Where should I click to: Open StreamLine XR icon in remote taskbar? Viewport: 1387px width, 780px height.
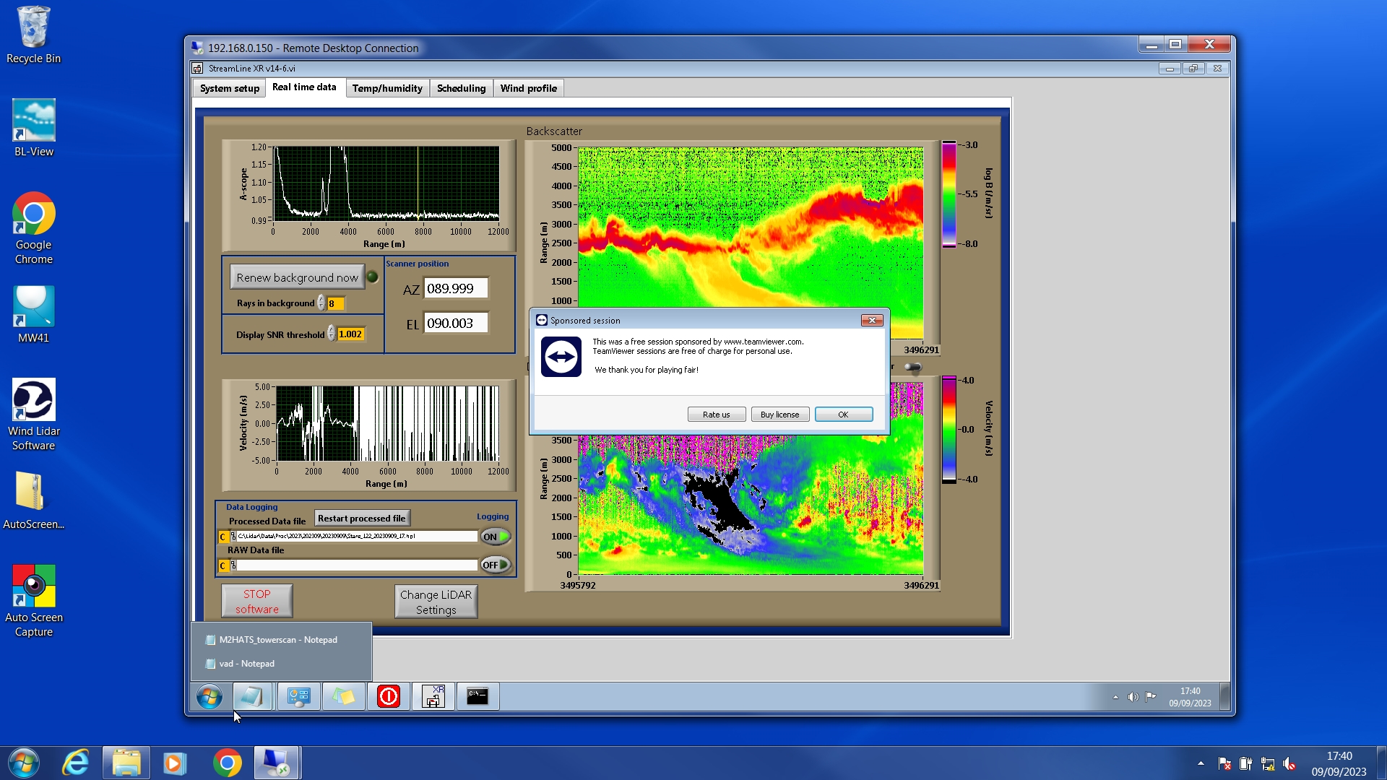(433, 697)
